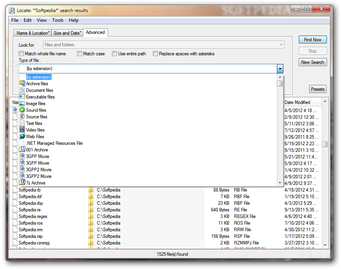The height and width of the screenshot is (269, 341).
Task: Click the Document files icon
Action: (x=22, y=90)
